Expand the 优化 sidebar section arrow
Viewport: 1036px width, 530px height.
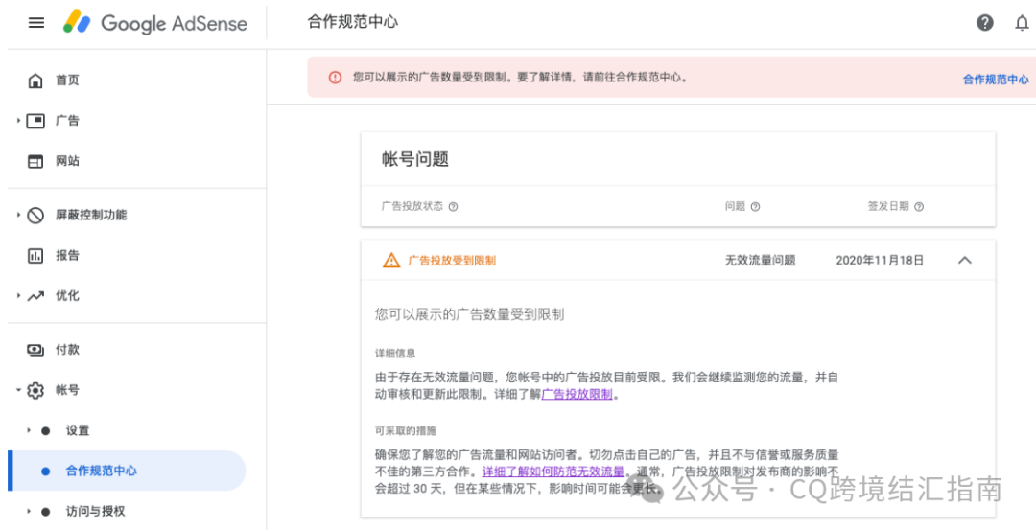point(18,296)
